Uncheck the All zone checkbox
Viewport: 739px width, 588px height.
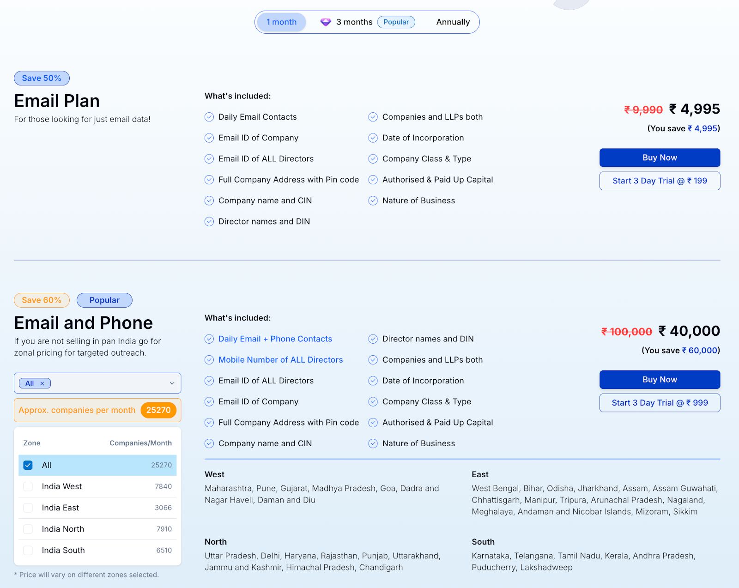point(28,465)
